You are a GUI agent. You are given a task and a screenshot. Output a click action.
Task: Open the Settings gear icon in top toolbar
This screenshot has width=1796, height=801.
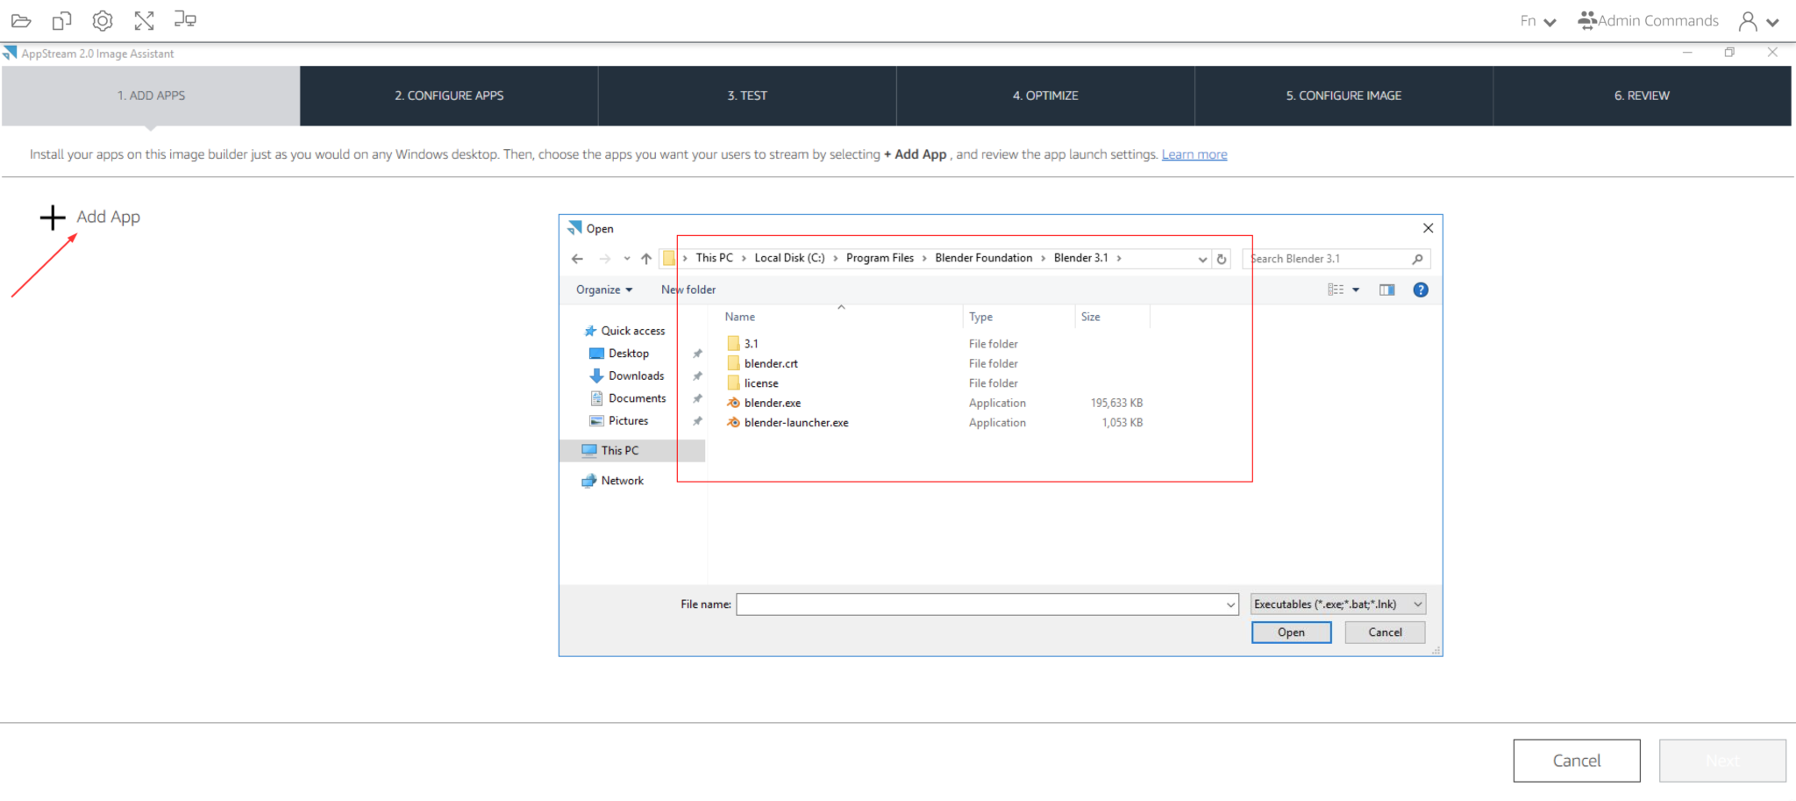pyautogui.click(x=103, y=19)
